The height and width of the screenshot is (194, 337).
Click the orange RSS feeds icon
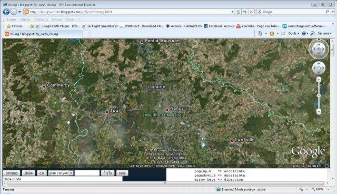[x=272, y=34]
